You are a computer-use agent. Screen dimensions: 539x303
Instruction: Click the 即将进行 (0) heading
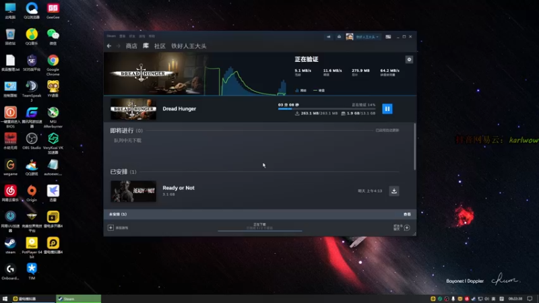pos(126,131)
